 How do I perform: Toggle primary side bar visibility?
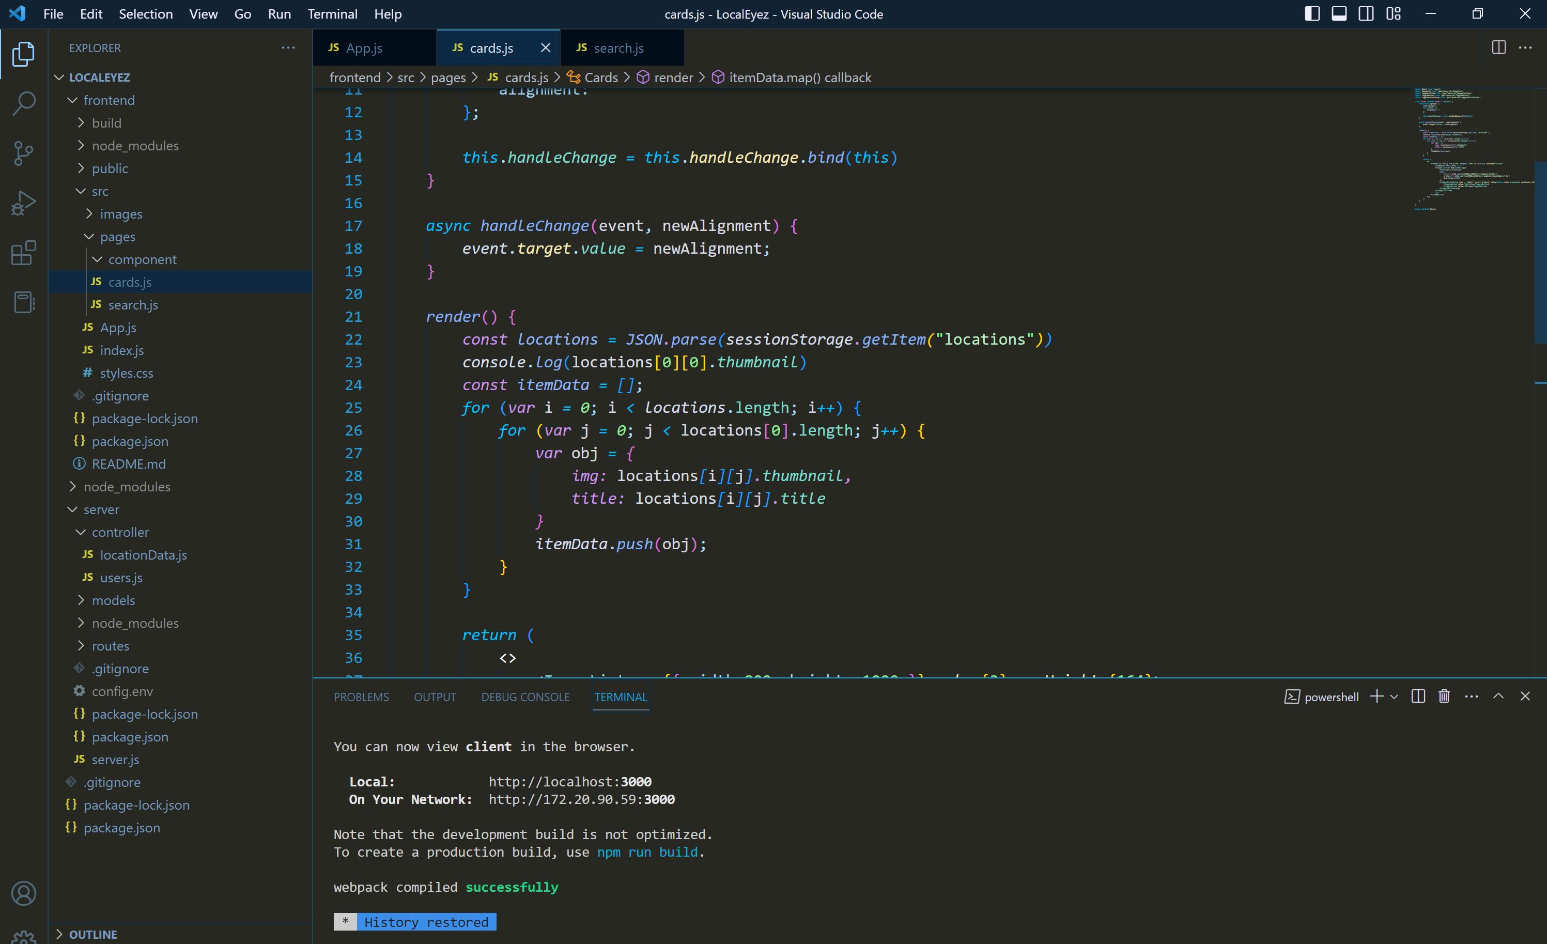click(x=1311, y=14)
